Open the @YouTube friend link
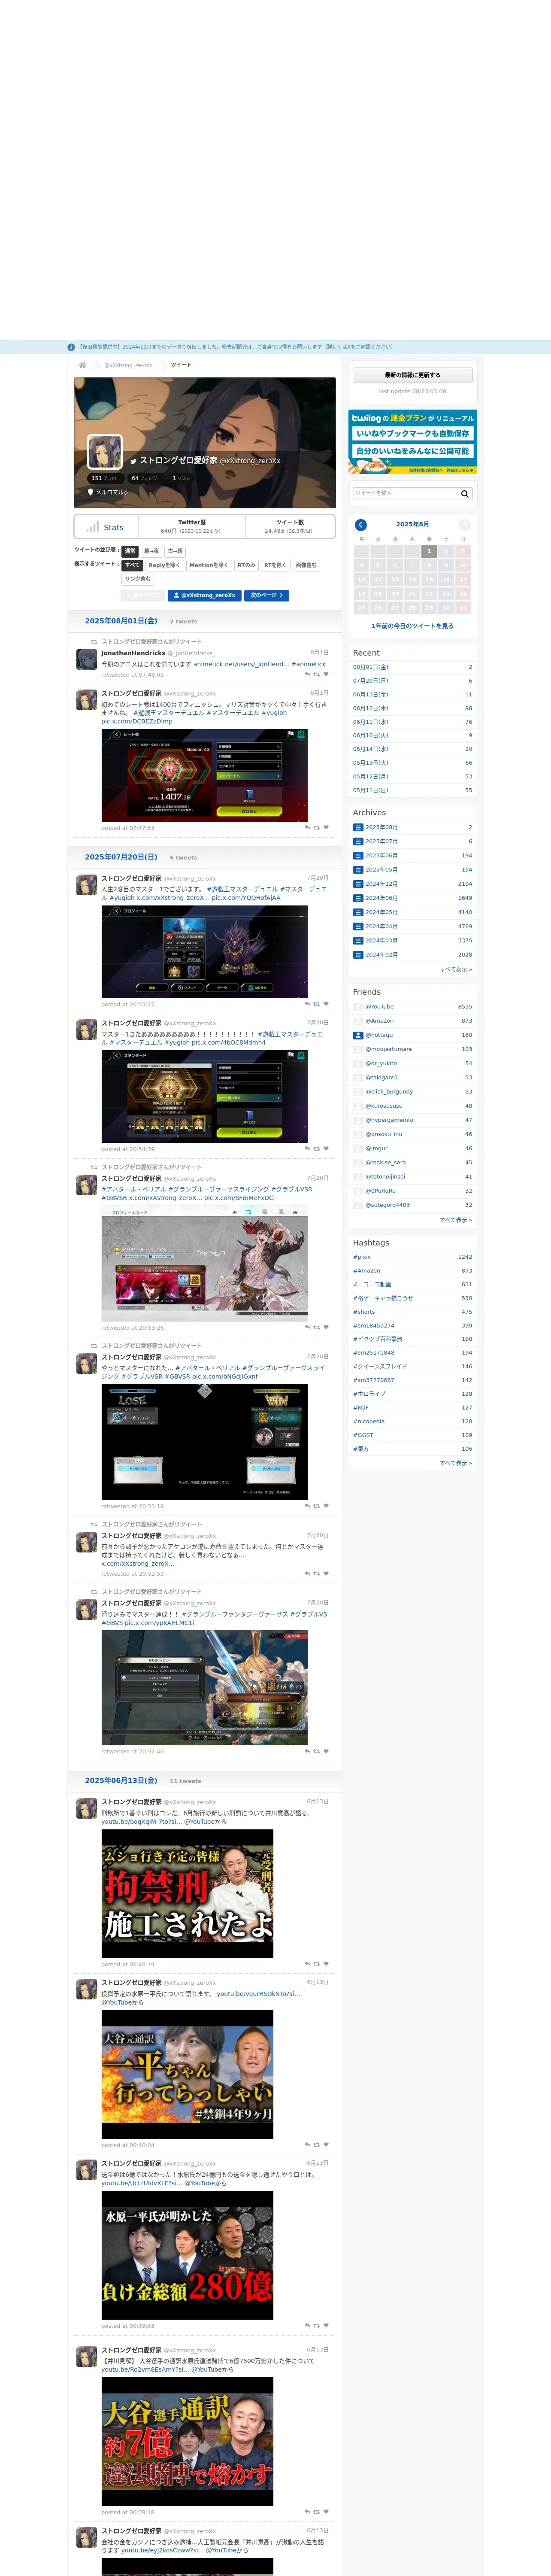The image size is (551, 2576). coord(379,1007)
